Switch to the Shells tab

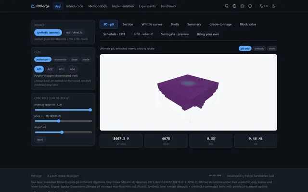(175, 24)
